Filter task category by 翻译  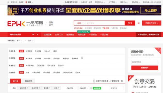pos(55,51)
